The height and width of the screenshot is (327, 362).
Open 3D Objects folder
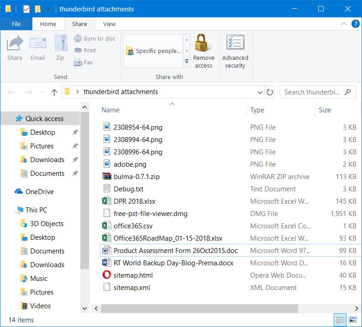click(x=42, y=223)
